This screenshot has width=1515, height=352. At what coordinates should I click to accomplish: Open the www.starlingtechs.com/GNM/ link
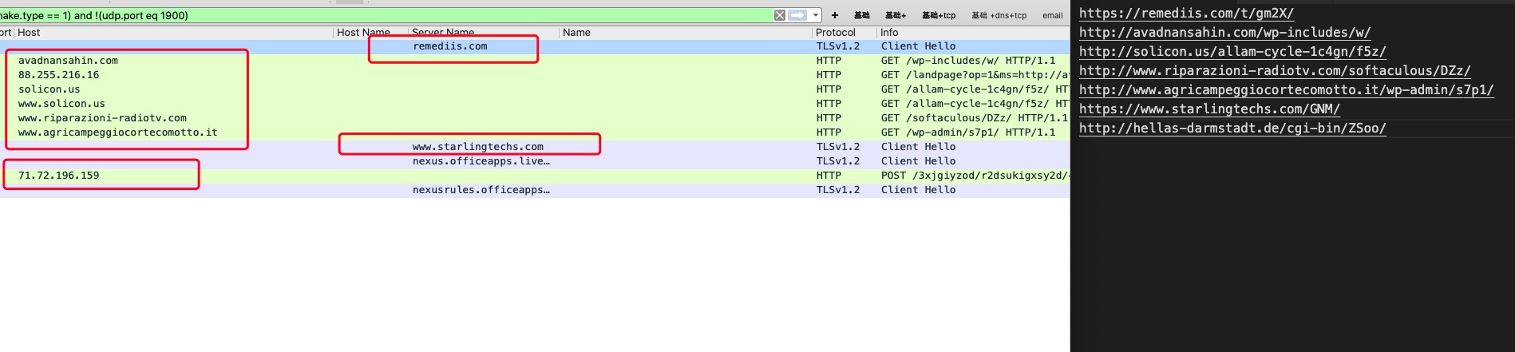[1209, 109]
